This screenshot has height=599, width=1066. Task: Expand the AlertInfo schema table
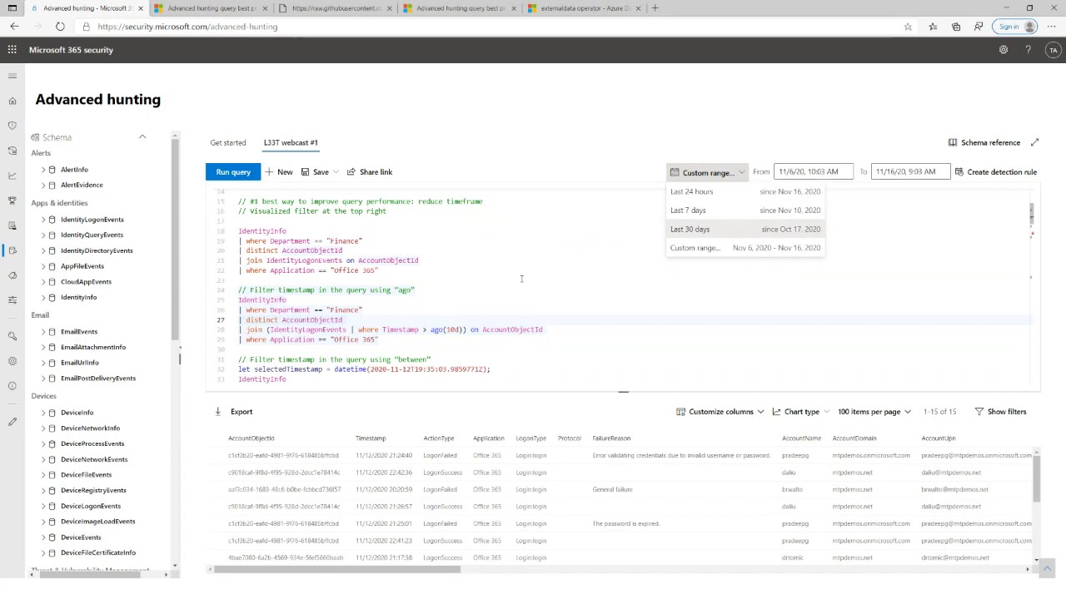click(43, 170)
